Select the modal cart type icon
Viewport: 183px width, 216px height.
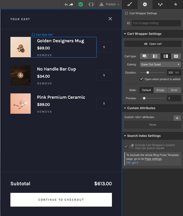[145, 56]
